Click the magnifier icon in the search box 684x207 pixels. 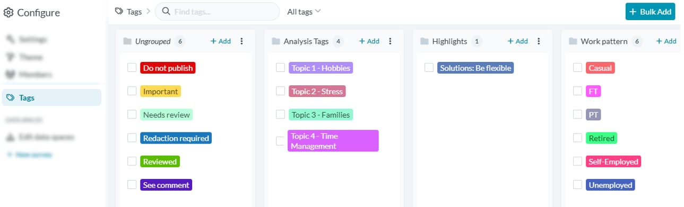tap(166, 11)
